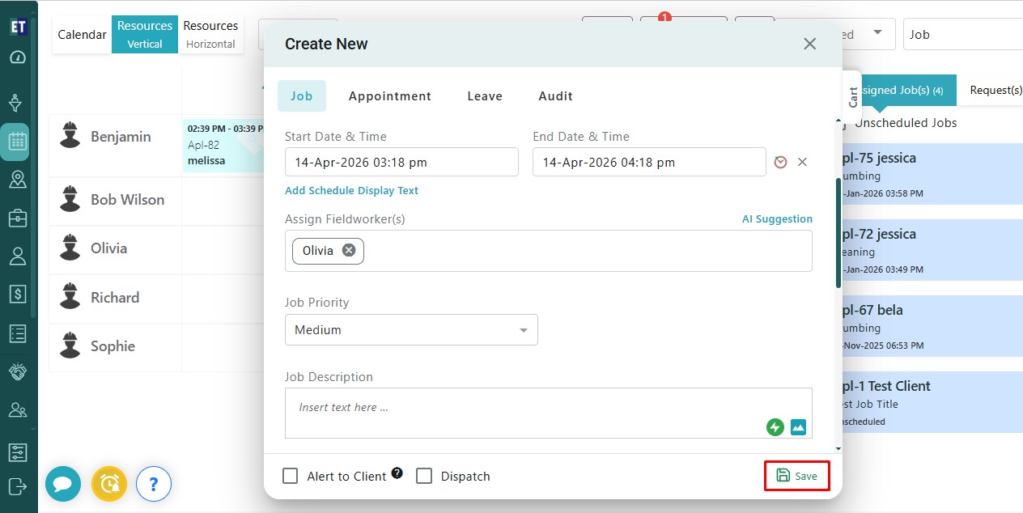Click the yellow alarm clock button
Screen dimensions: 1023x513
pos(108,484)
